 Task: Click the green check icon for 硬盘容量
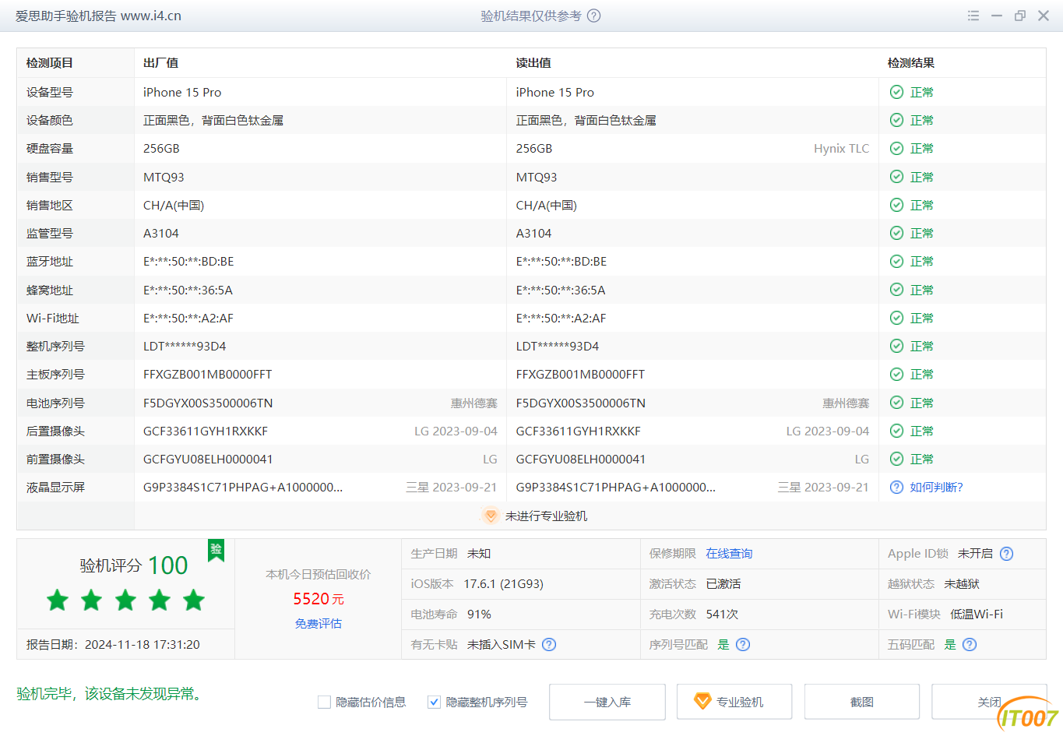click(896, 148)
